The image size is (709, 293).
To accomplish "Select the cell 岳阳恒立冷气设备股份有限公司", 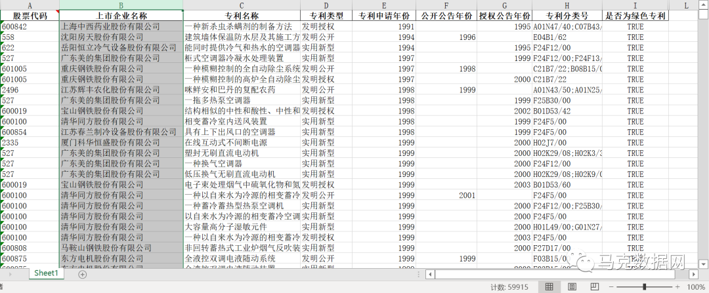I will click(x=121, y=47).
